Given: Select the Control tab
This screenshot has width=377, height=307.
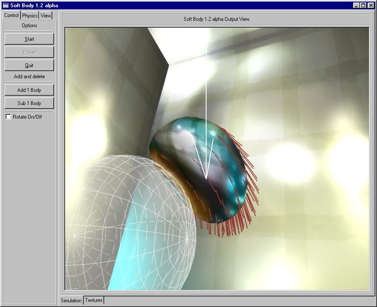Looking at the screenshot, I should pos(11,15).
